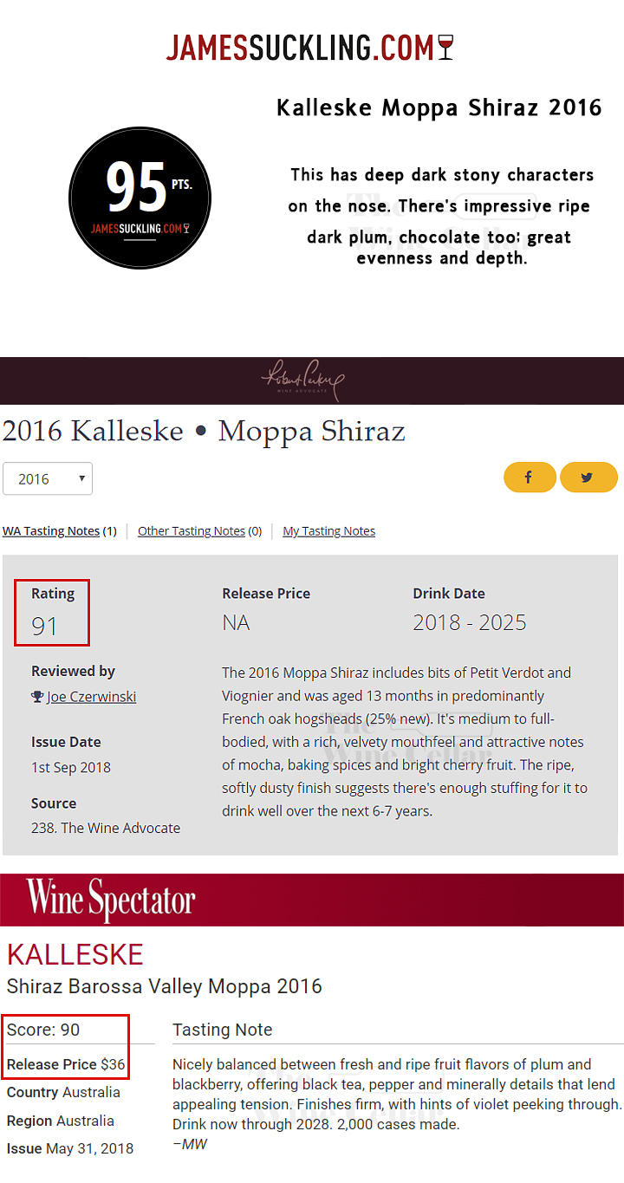Screen dimensions: 624x1183
Task: Click the Rating 91 highlighted box
Action: pos(52,613)
